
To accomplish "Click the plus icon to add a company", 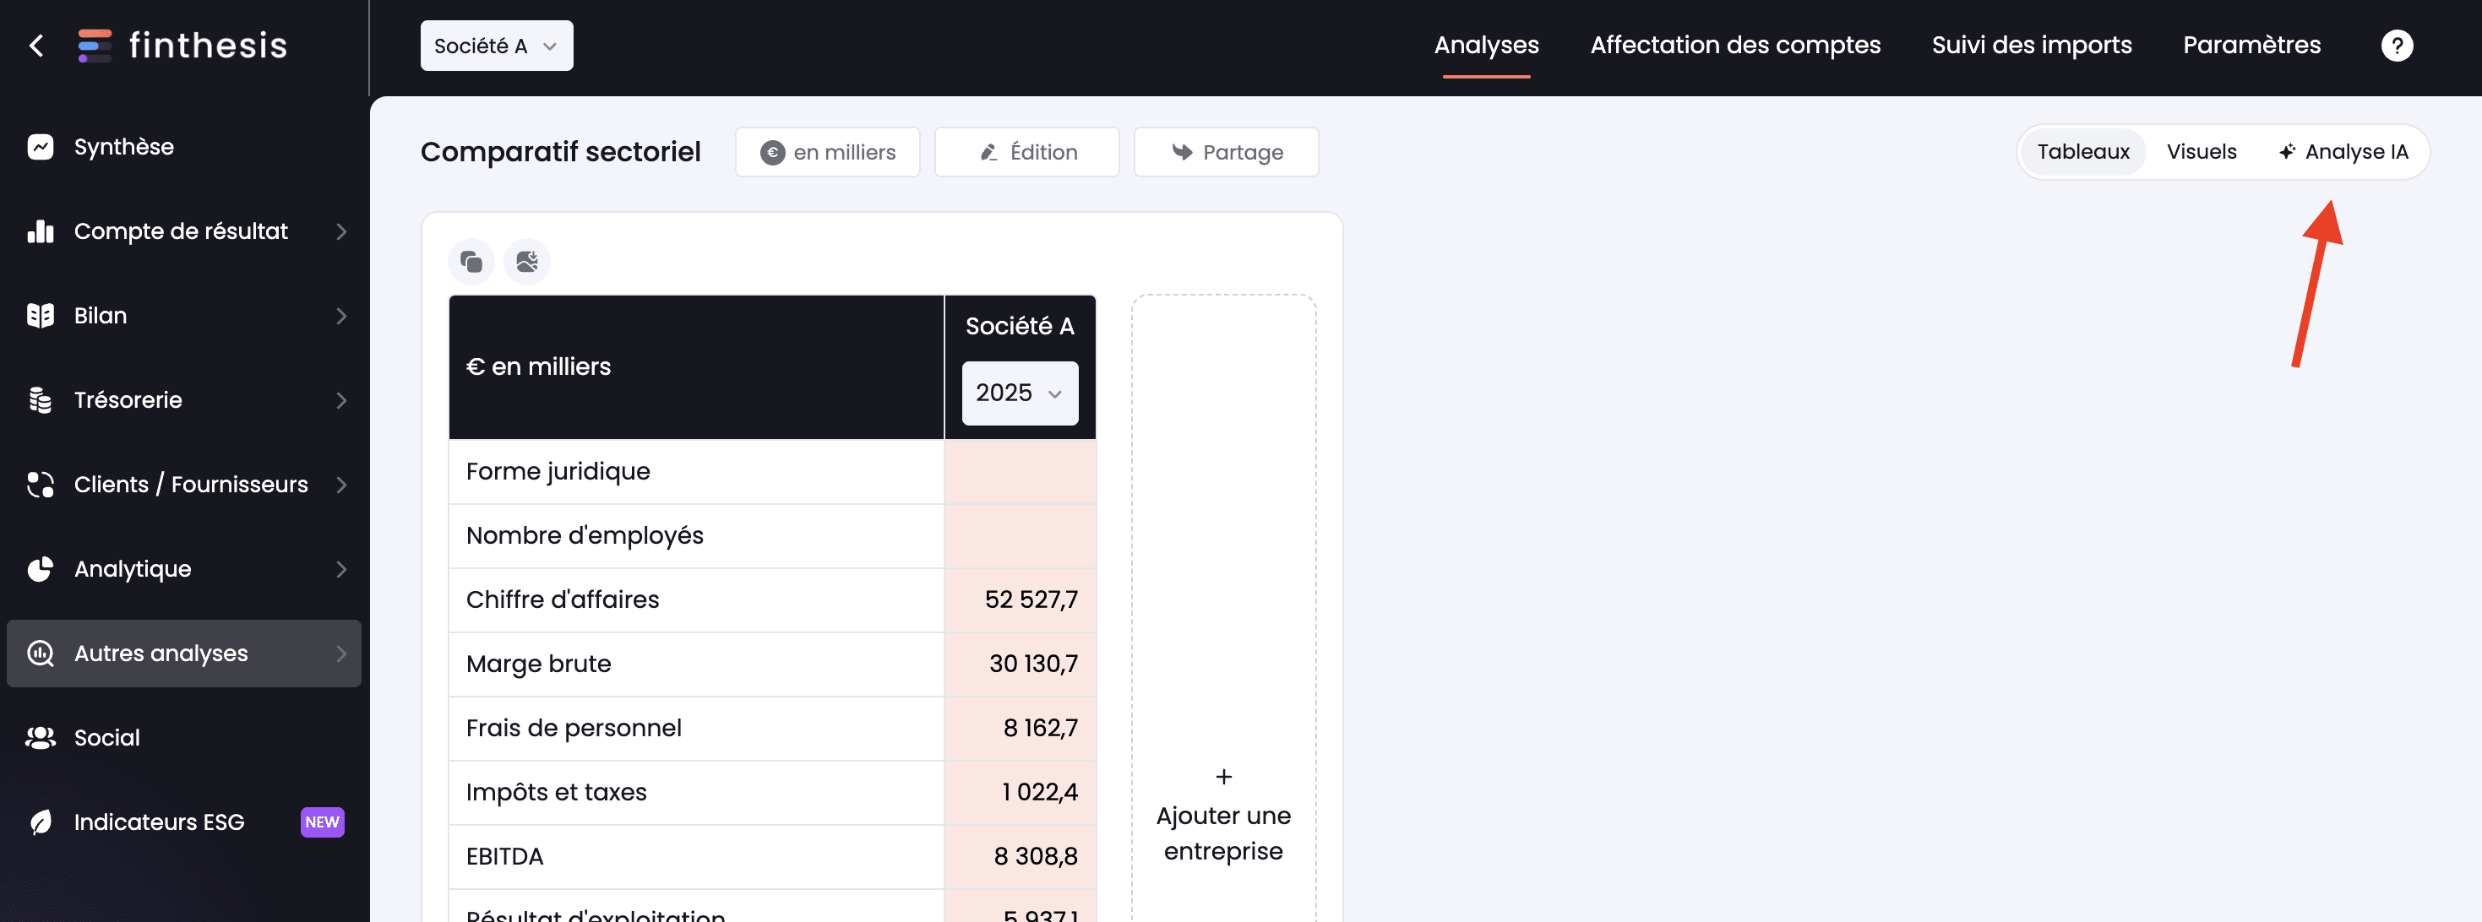I will pos(1223,777).
